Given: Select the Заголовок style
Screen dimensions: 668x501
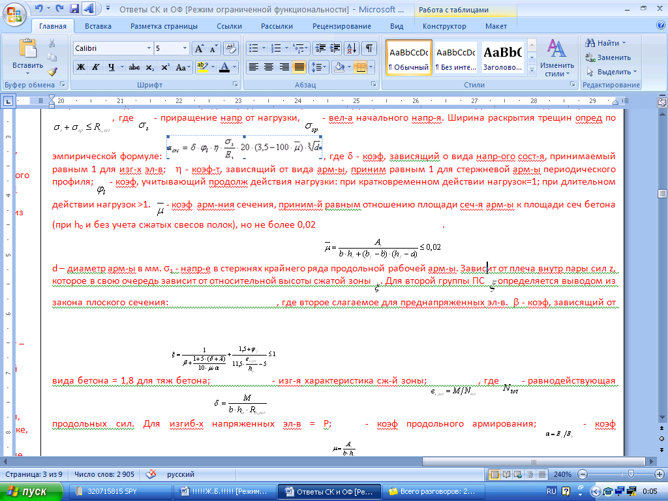Looking at the screenshot, I should 503,58.
